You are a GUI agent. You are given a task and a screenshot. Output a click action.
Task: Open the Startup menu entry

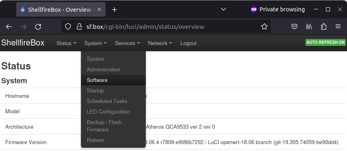(x=113, y=91)
